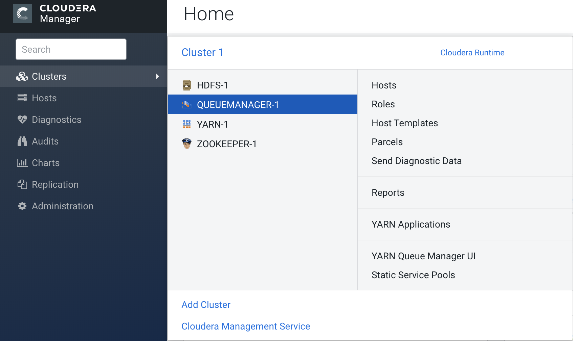Click the HDFS-1 service icon
The height and width of the screenshot is (341, 577).
(x=186, y=85)
